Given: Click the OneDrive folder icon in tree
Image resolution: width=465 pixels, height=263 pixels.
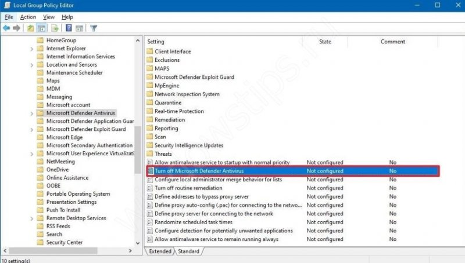Looking at the screenshot, I should [x=40, y=169].
